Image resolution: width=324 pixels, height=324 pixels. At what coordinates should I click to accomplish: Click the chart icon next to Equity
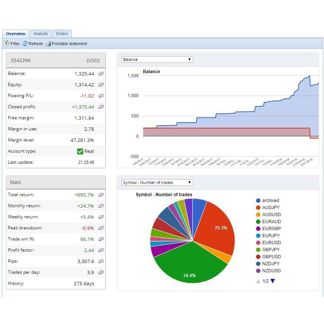(101, 85)
